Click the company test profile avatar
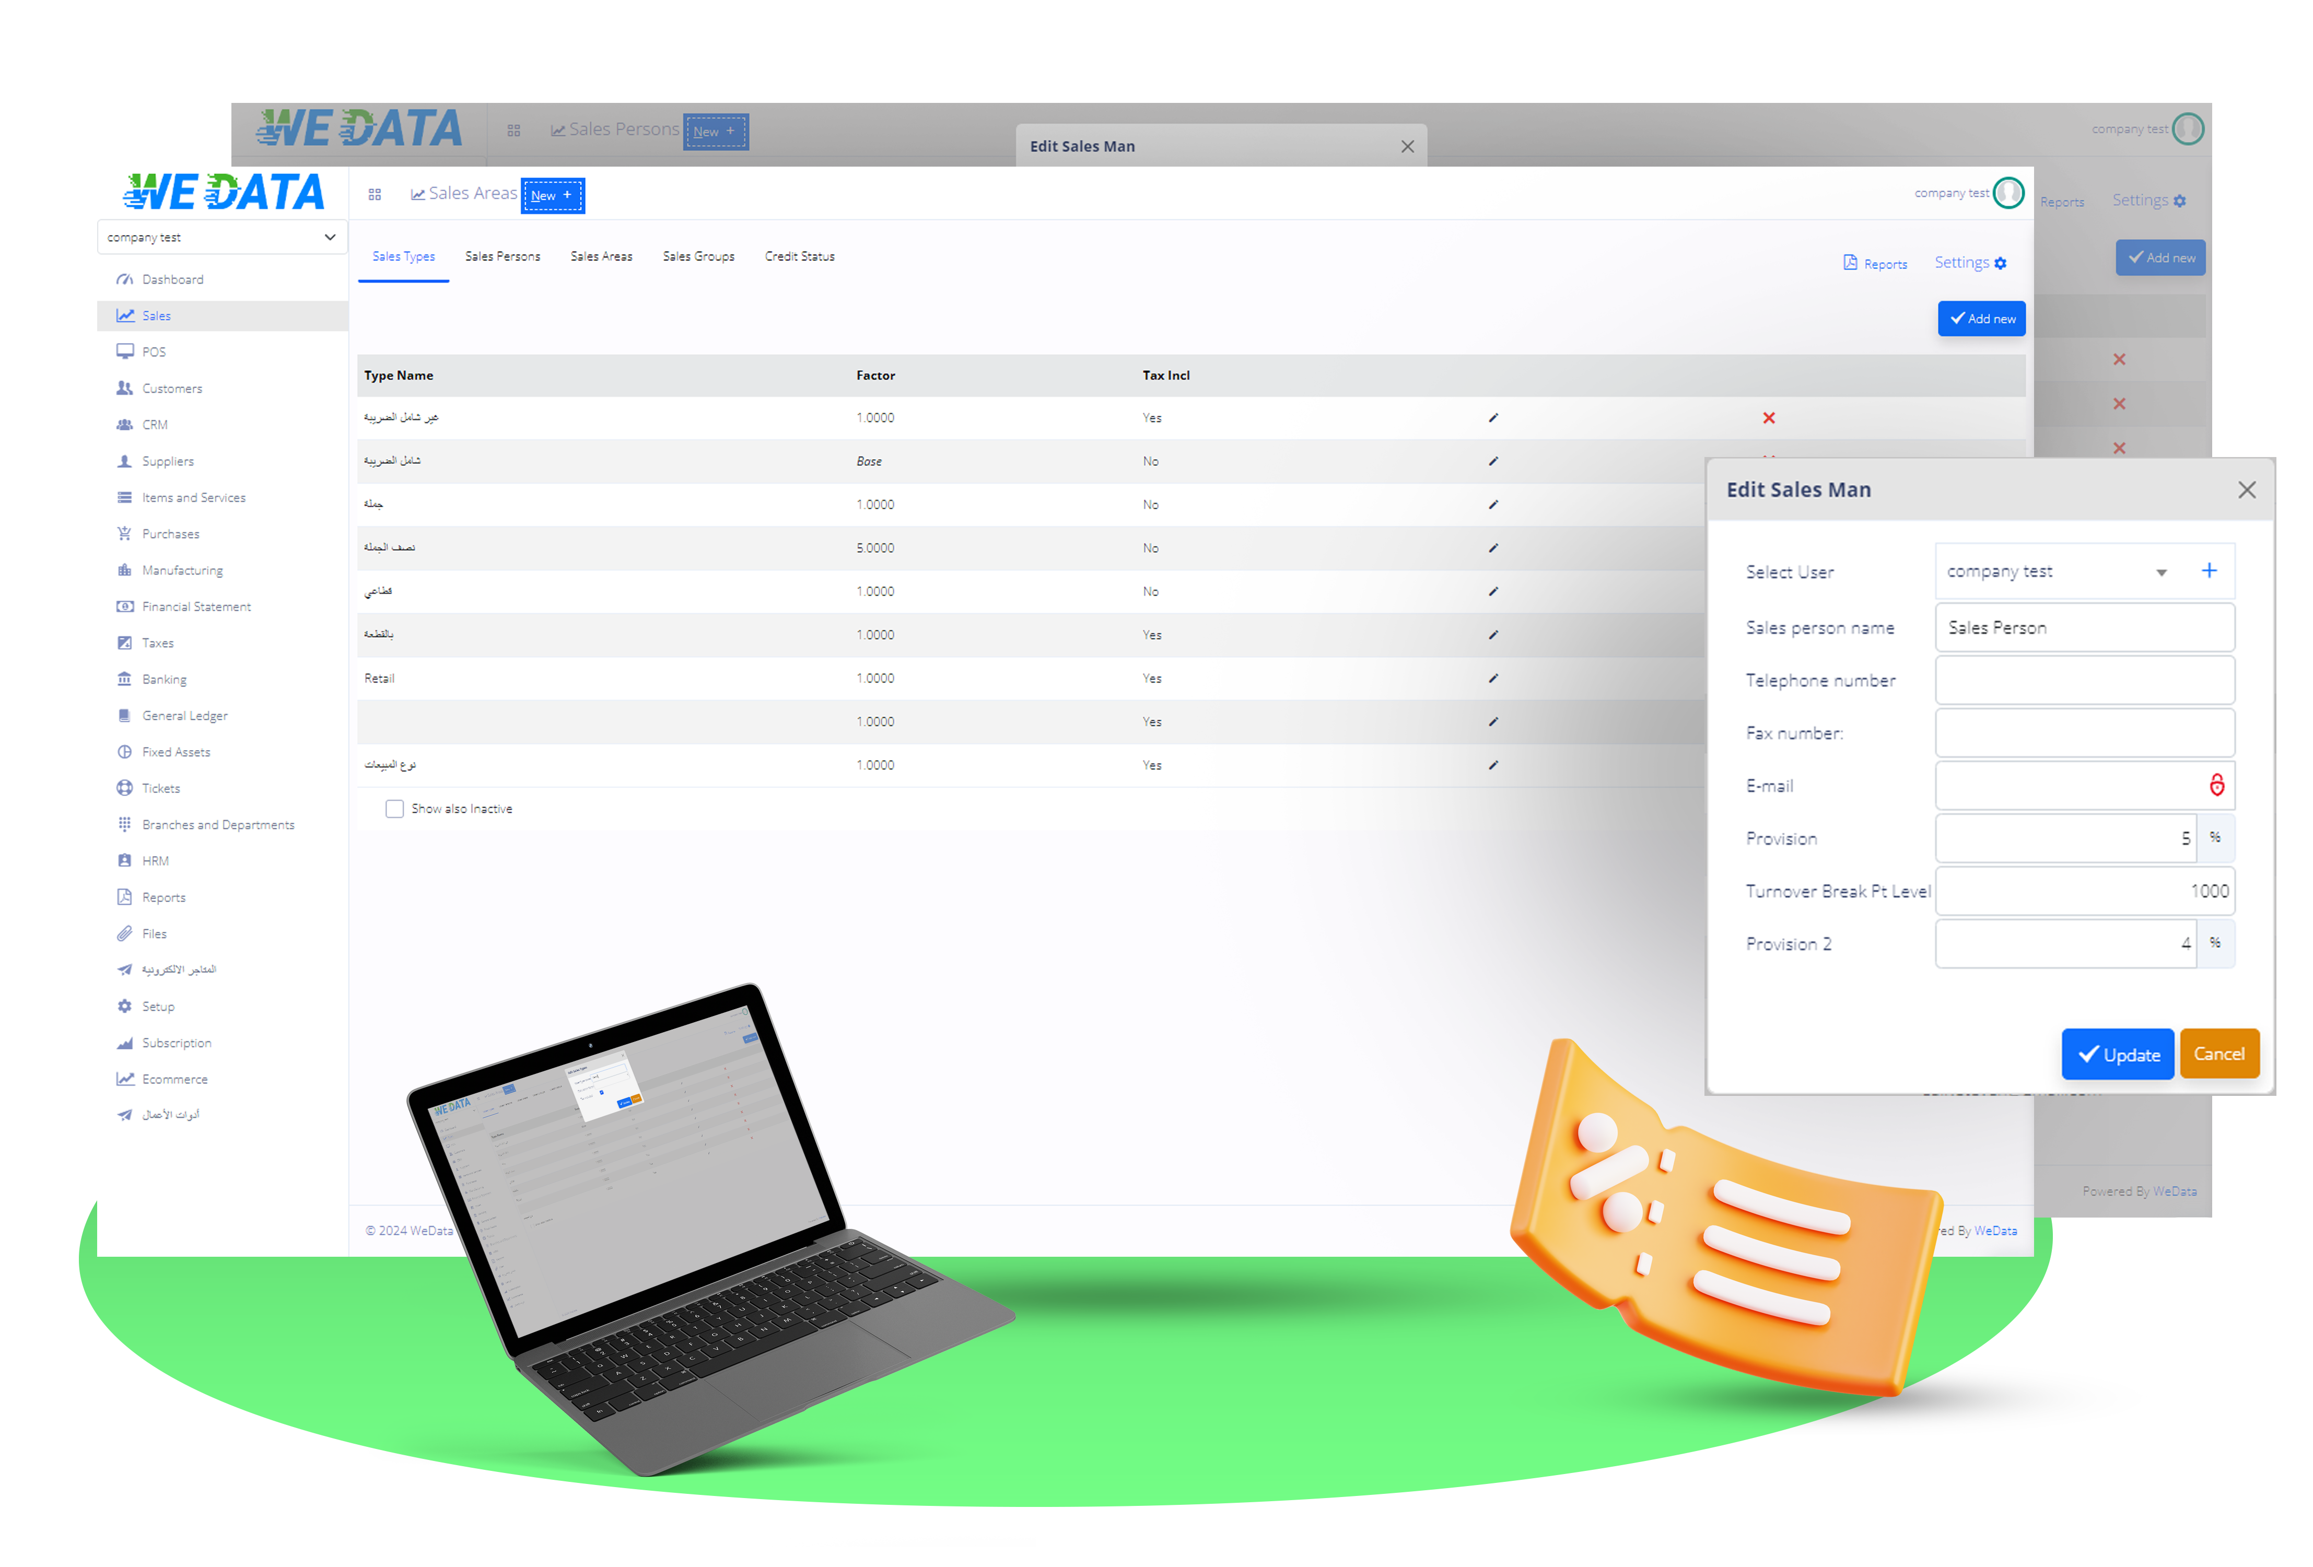The width and height of the screenshot is (2313, 1567). (x=2008, y=192)
